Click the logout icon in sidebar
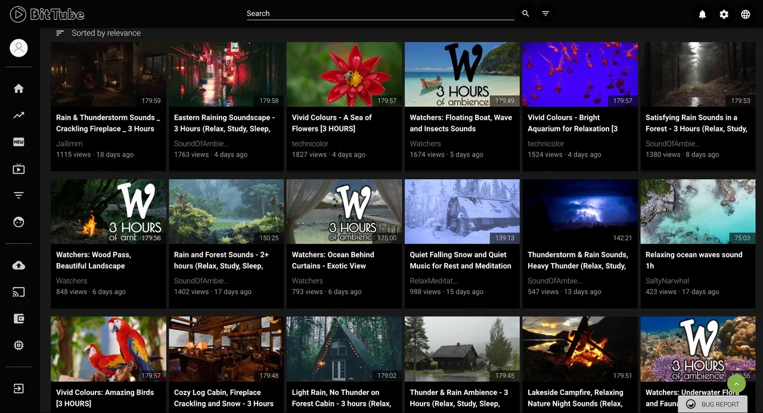 [x=18, y=389]
